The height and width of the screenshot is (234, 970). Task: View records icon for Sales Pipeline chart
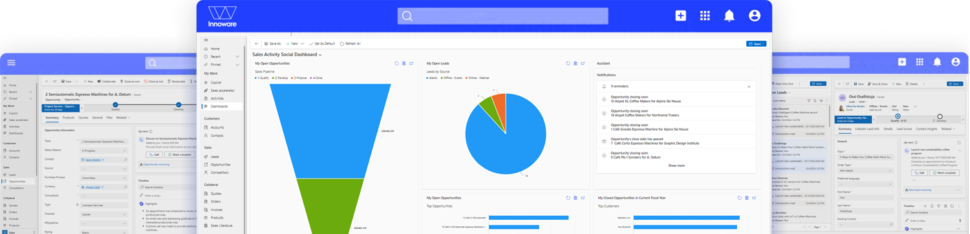click(x=404, y=63)
